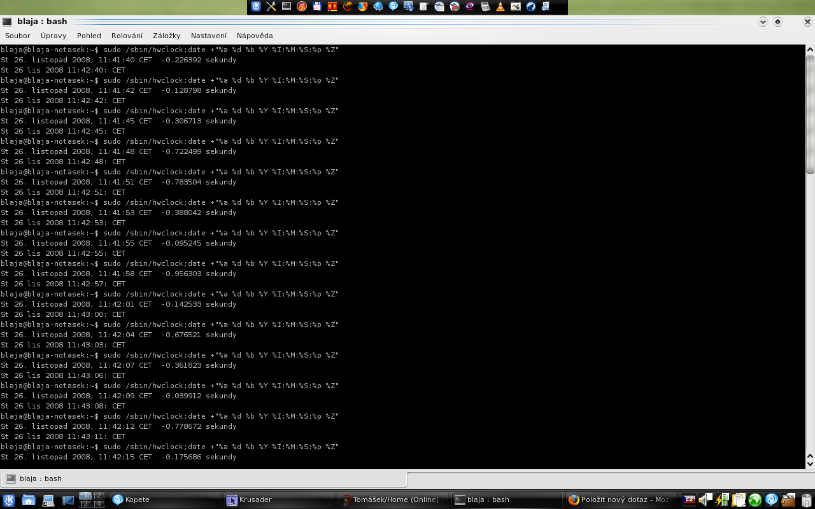Open the Soubor menu

18,36
